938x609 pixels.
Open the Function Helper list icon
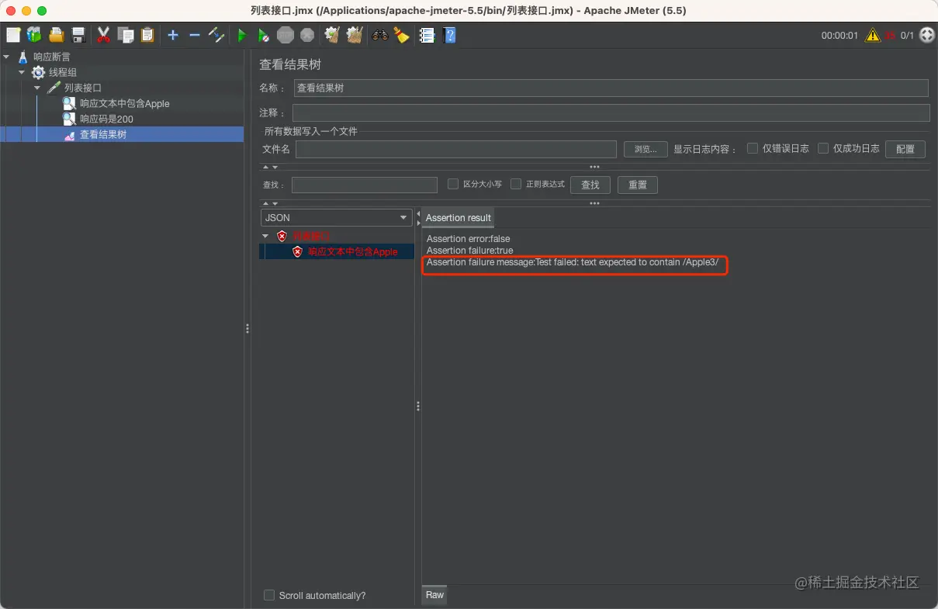pyautogui.click(x=427, y=35)
